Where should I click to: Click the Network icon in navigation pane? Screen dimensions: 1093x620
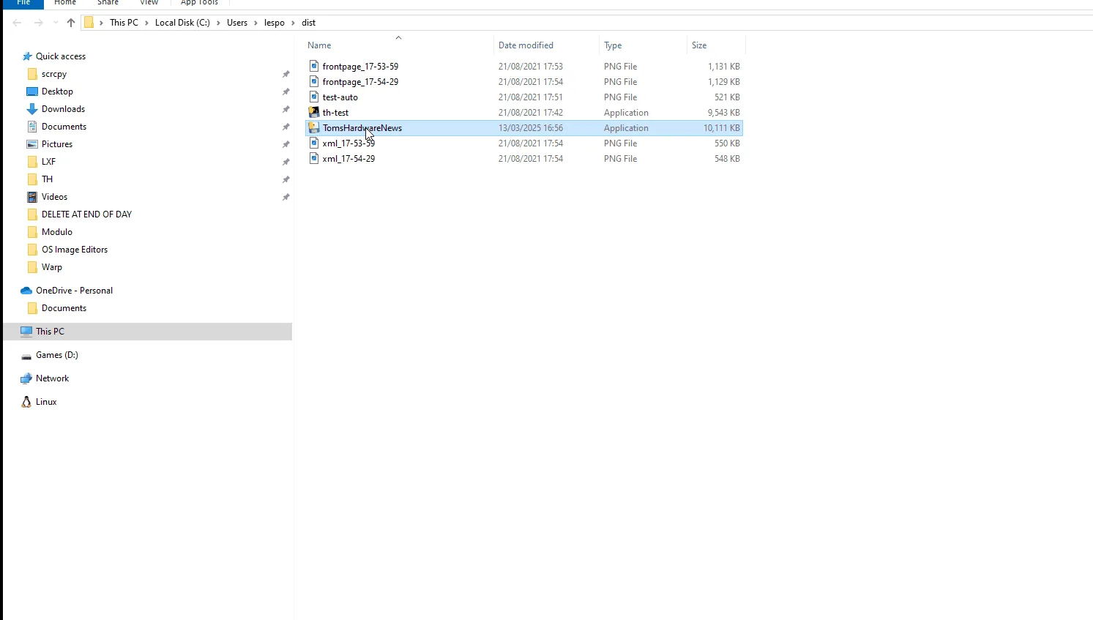[26, 378]
